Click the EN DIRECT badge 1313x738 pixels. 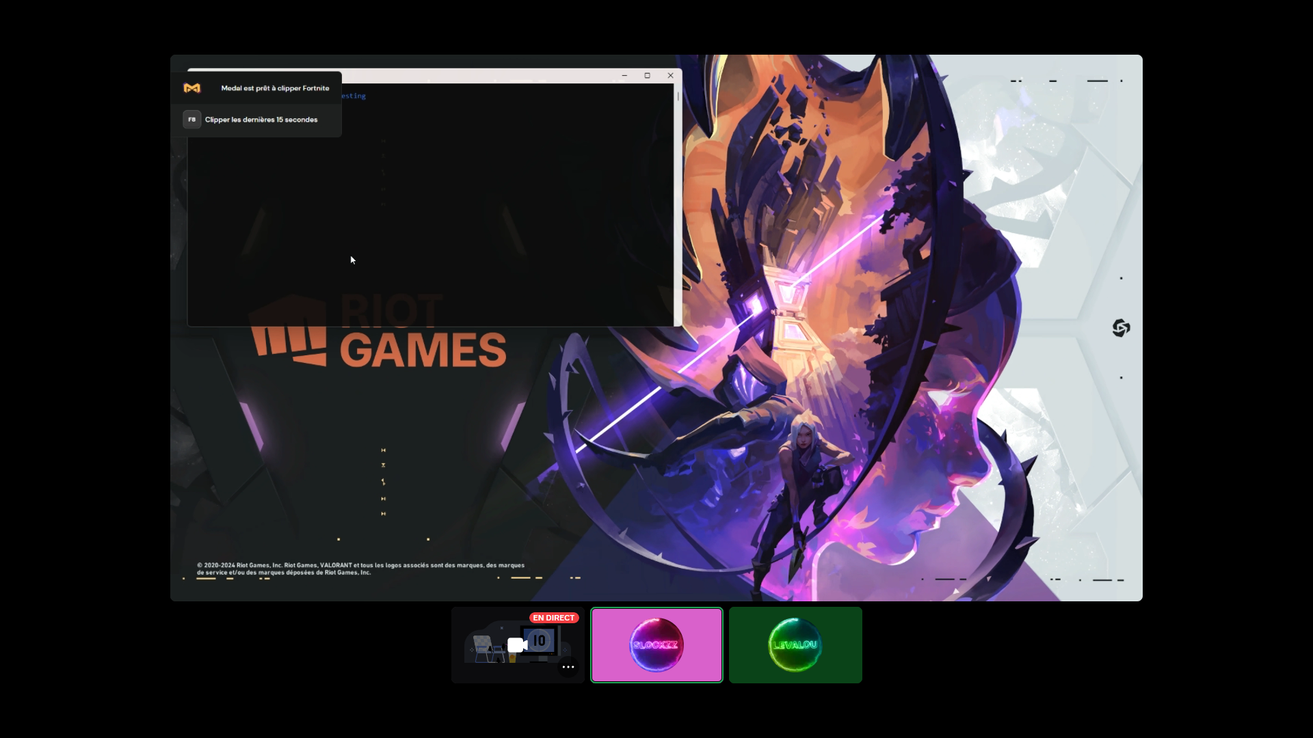click(x=554, y=618)
